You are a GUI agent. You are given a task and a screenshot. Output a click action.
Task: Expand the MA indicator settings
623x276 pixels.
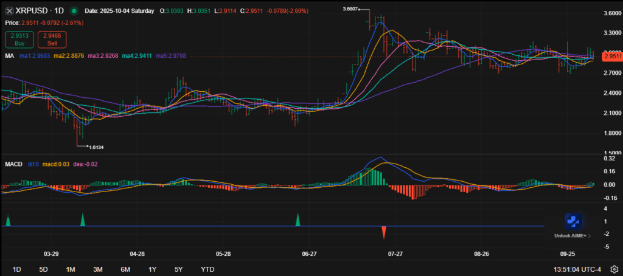(9, 56)
